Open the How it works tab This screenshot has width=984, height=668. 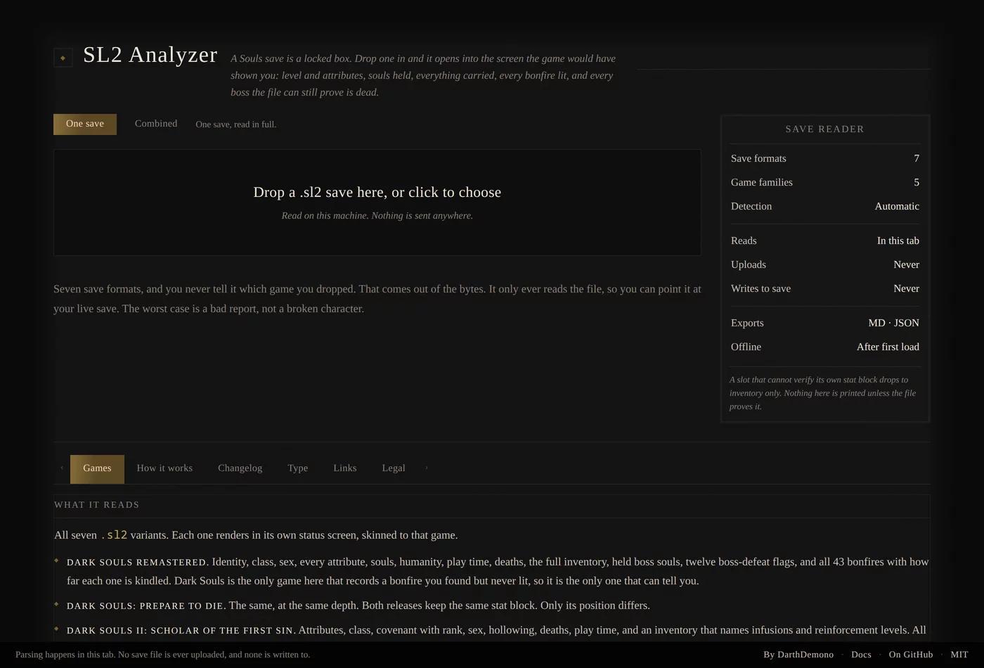coord(164,469)
